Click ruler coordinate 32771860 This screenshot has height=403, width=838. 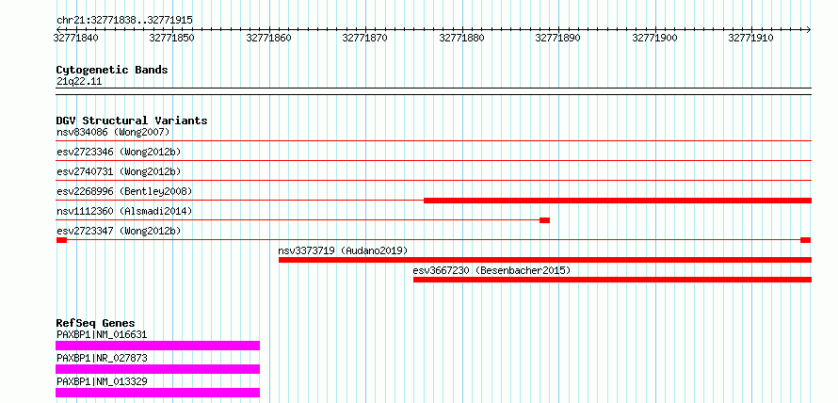[x=269, y=39]
